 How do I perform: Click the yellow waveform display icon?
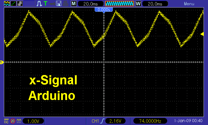coord(6,4)
